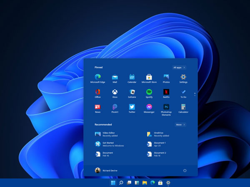This screenshot has width=250, height=187.
Task: Open the Document dated Feb 16
Action: click(x=104, y=154)
